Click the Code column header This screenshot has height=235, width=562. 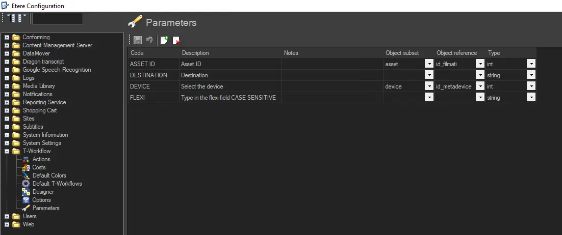coord(137,53)
